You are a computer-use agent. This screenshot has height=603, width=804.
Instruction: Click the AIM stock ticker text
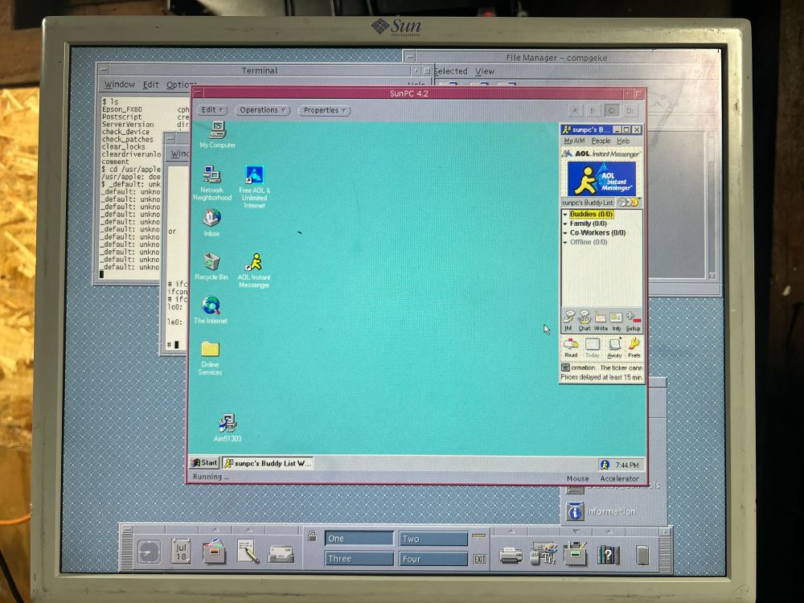601,372
